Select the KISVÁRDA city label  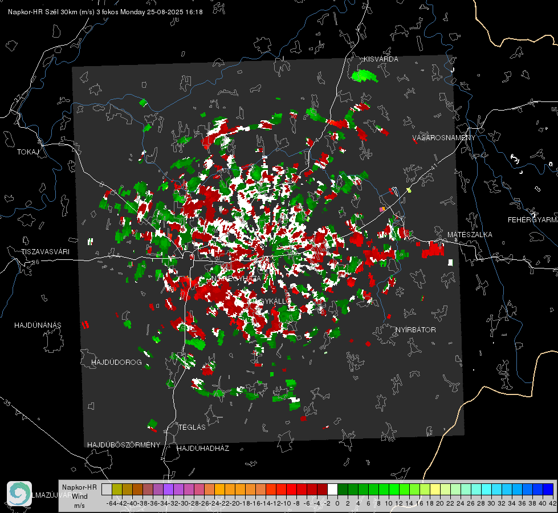pos(381,59)
